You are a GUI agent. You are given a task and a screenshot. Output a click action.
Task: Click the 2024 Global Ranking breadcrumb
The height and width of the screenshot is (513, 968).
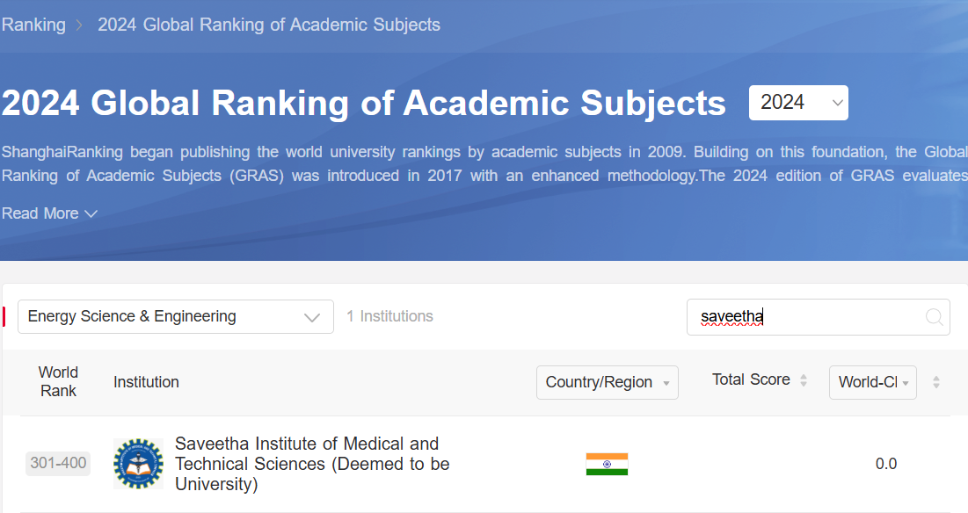(268, 25)
